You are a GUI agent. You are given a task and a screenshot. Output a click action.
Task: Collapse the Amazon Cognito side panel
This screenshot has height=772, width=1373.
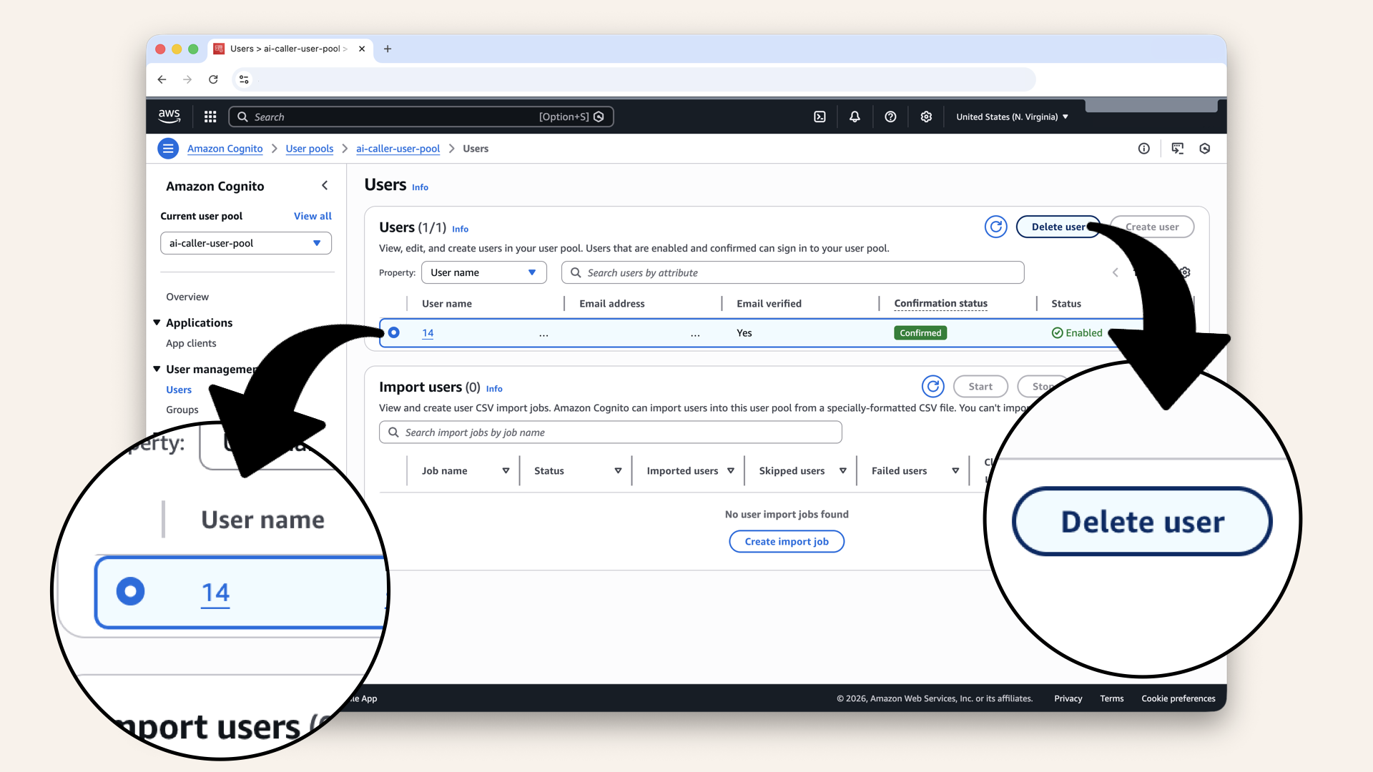coord(325,186)
